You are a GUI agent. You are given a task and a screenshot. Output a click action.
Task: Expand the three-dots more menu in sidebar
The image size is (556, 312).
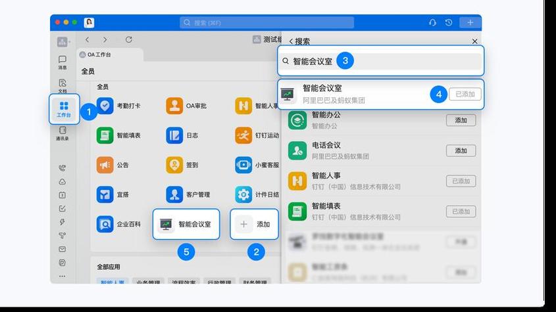[62, 277]
